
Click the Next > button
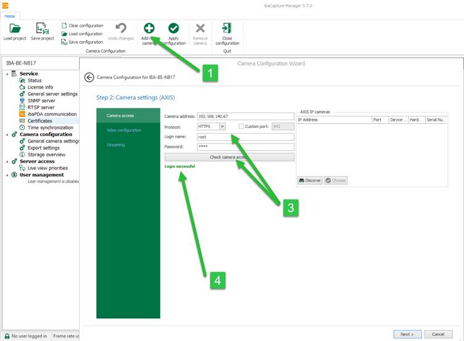[x=407, y=334]
